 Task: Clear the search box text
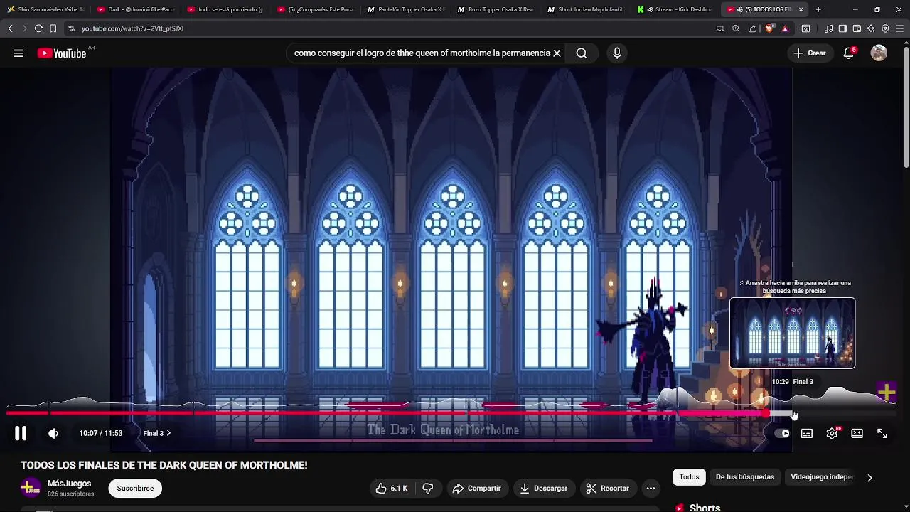point(557,53)
